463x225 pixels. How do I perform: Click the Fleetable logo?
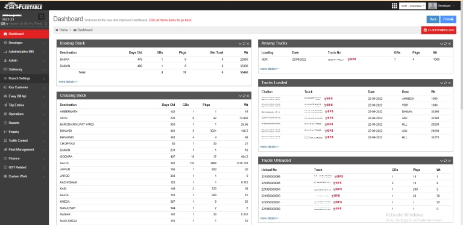(24, 6)
